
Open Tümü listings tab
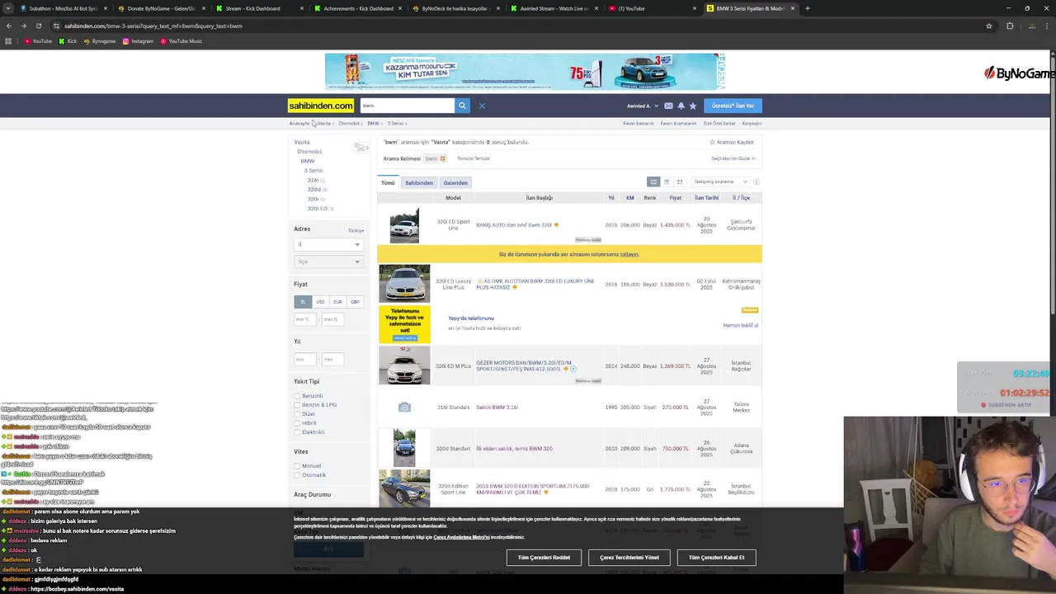(388, 182)
